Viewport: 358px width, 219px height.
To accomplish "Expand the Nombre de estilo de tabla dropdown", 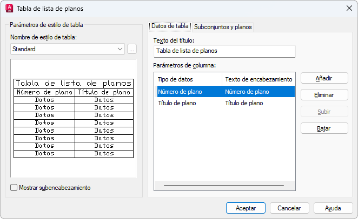I will click(x=120, y=49).
